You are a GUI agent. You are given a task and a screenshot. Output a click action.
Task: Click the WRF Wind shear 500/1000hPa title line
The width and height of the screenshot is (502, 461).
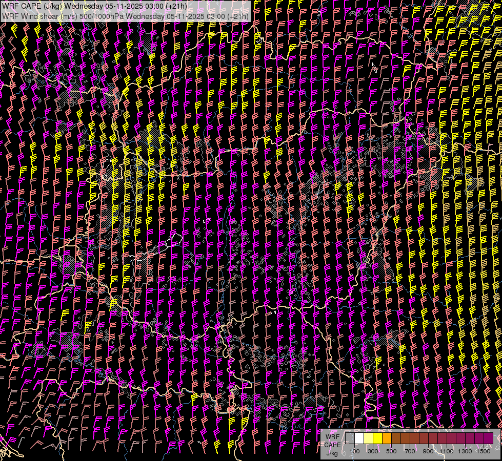point(126,16)
